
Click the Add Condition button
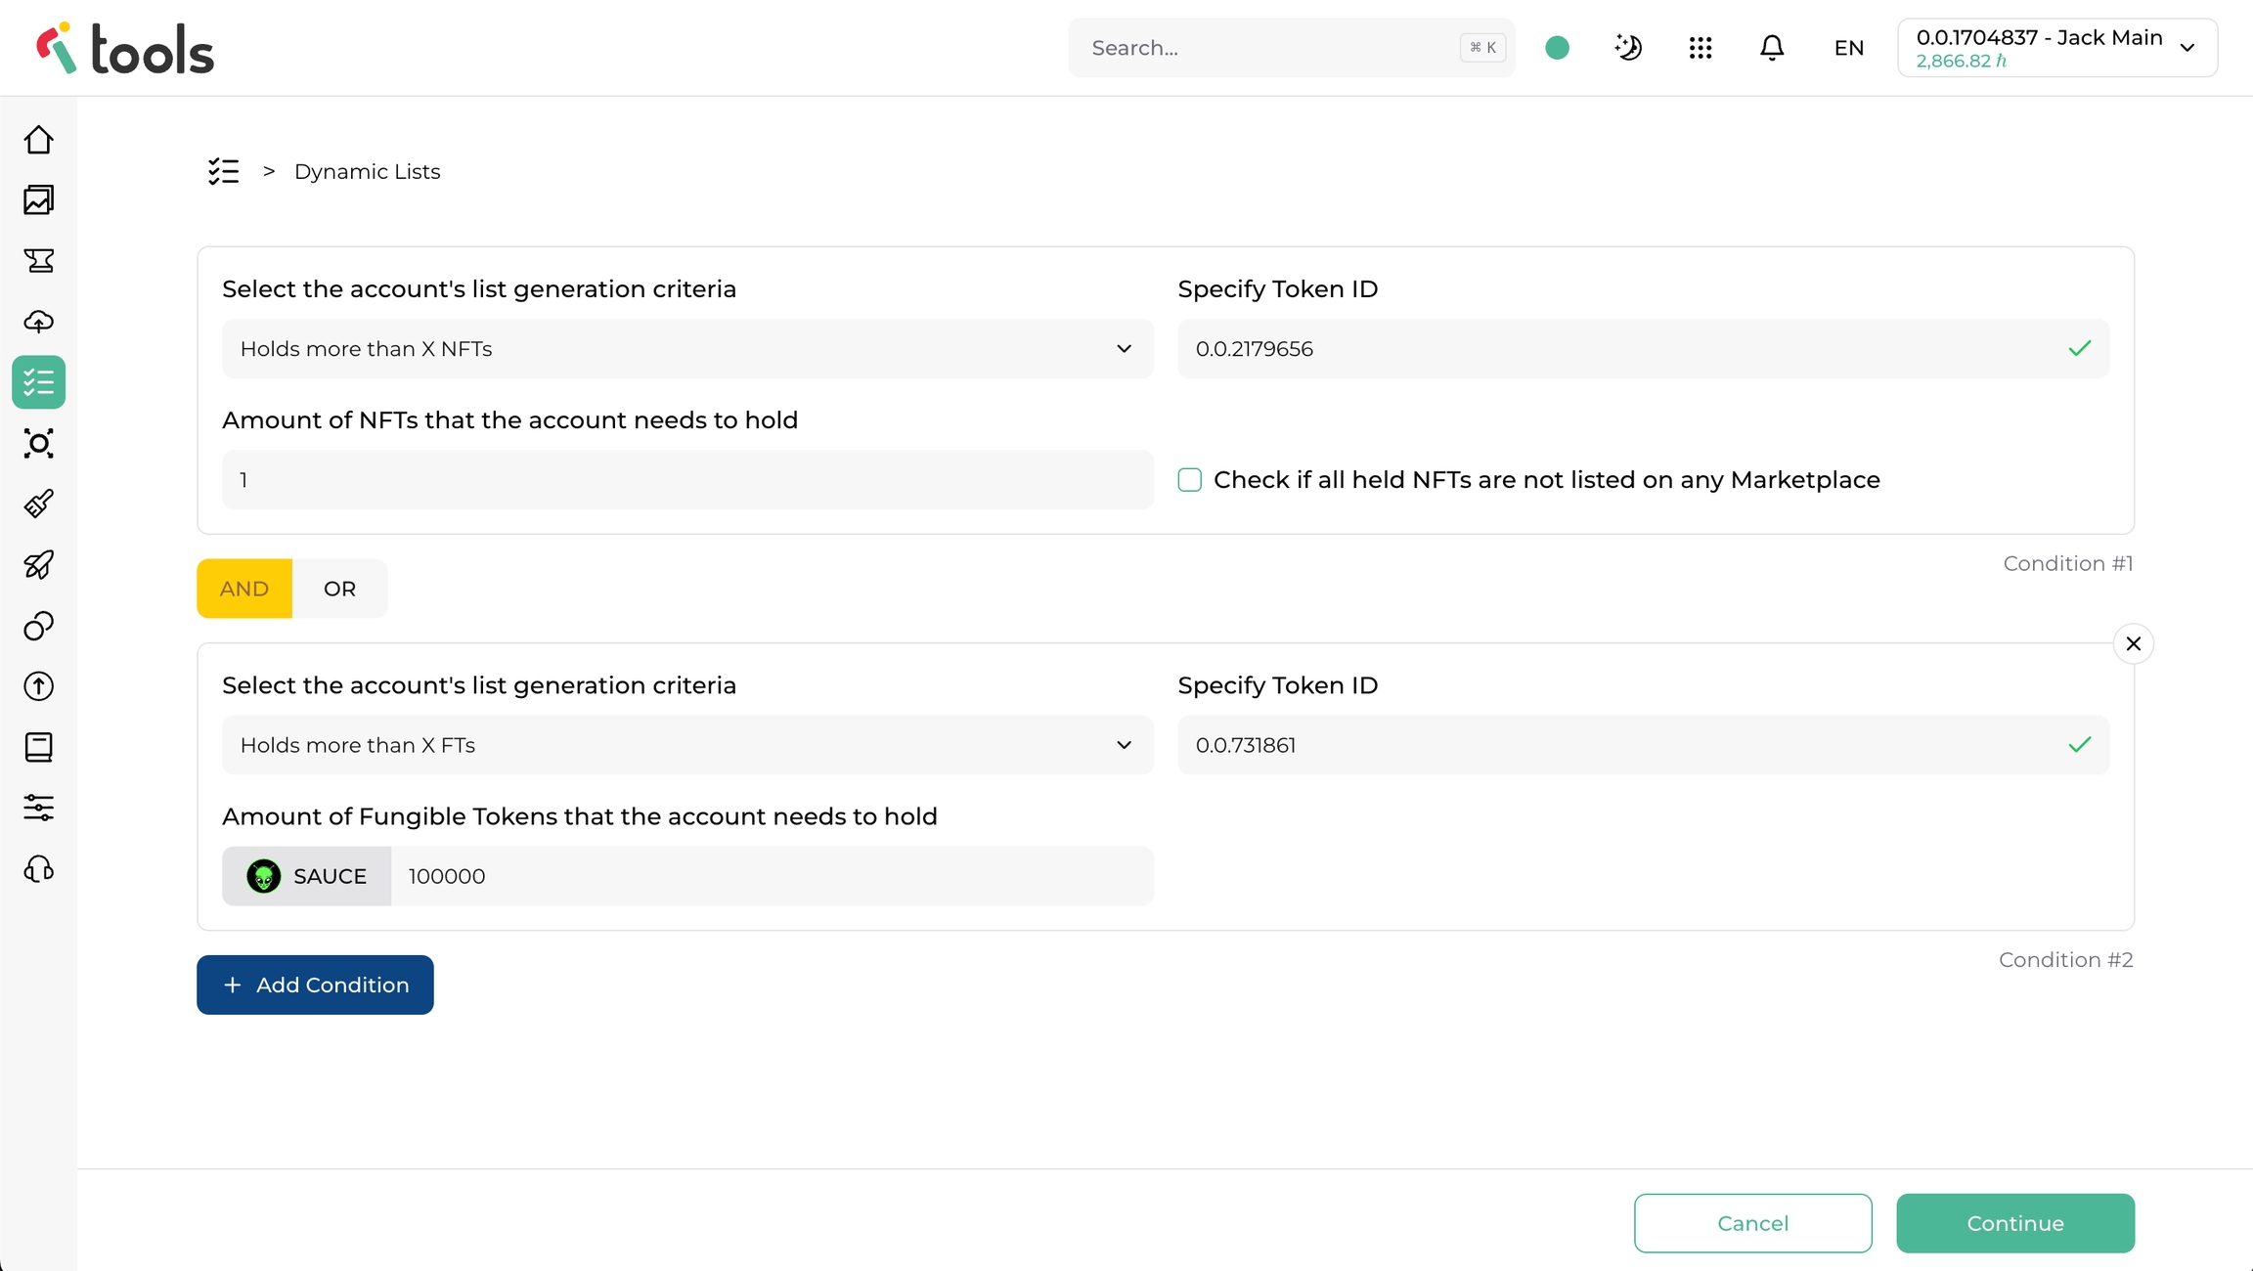pos(315,985)
